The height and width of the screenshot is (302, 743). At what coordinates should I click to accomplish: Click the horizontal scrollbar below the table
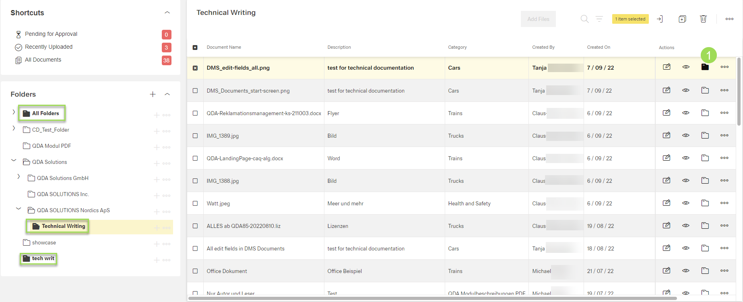(x=432, y=298)
